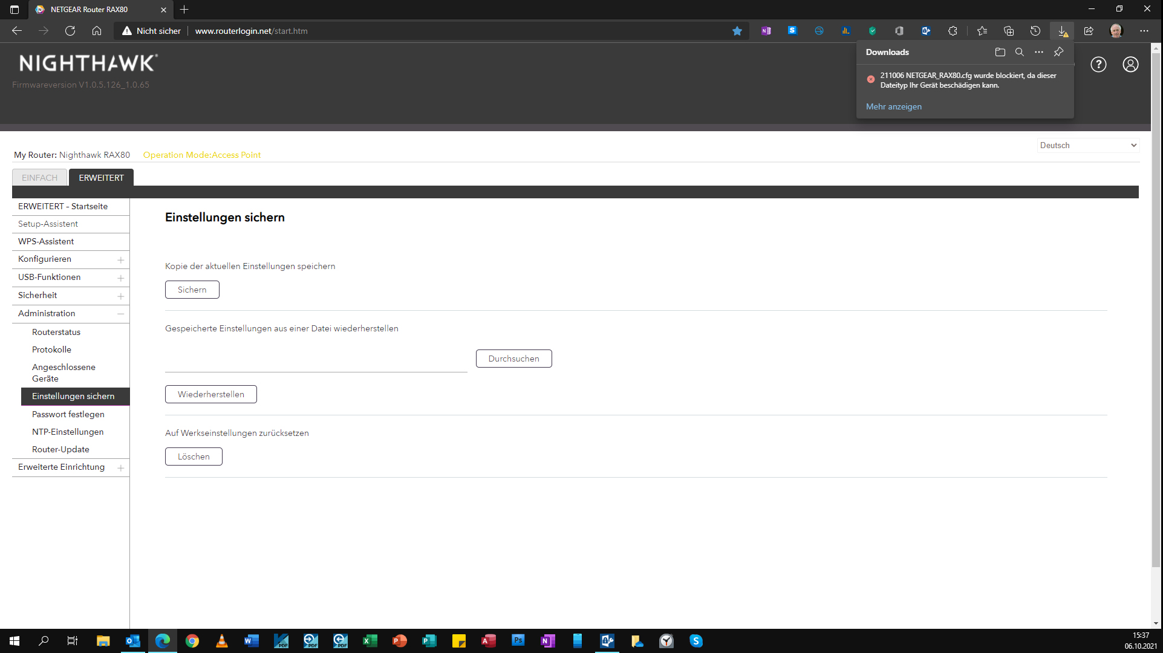Collapse the Administration section
The height and width of the screenshot is (653, 1163).
120,314
